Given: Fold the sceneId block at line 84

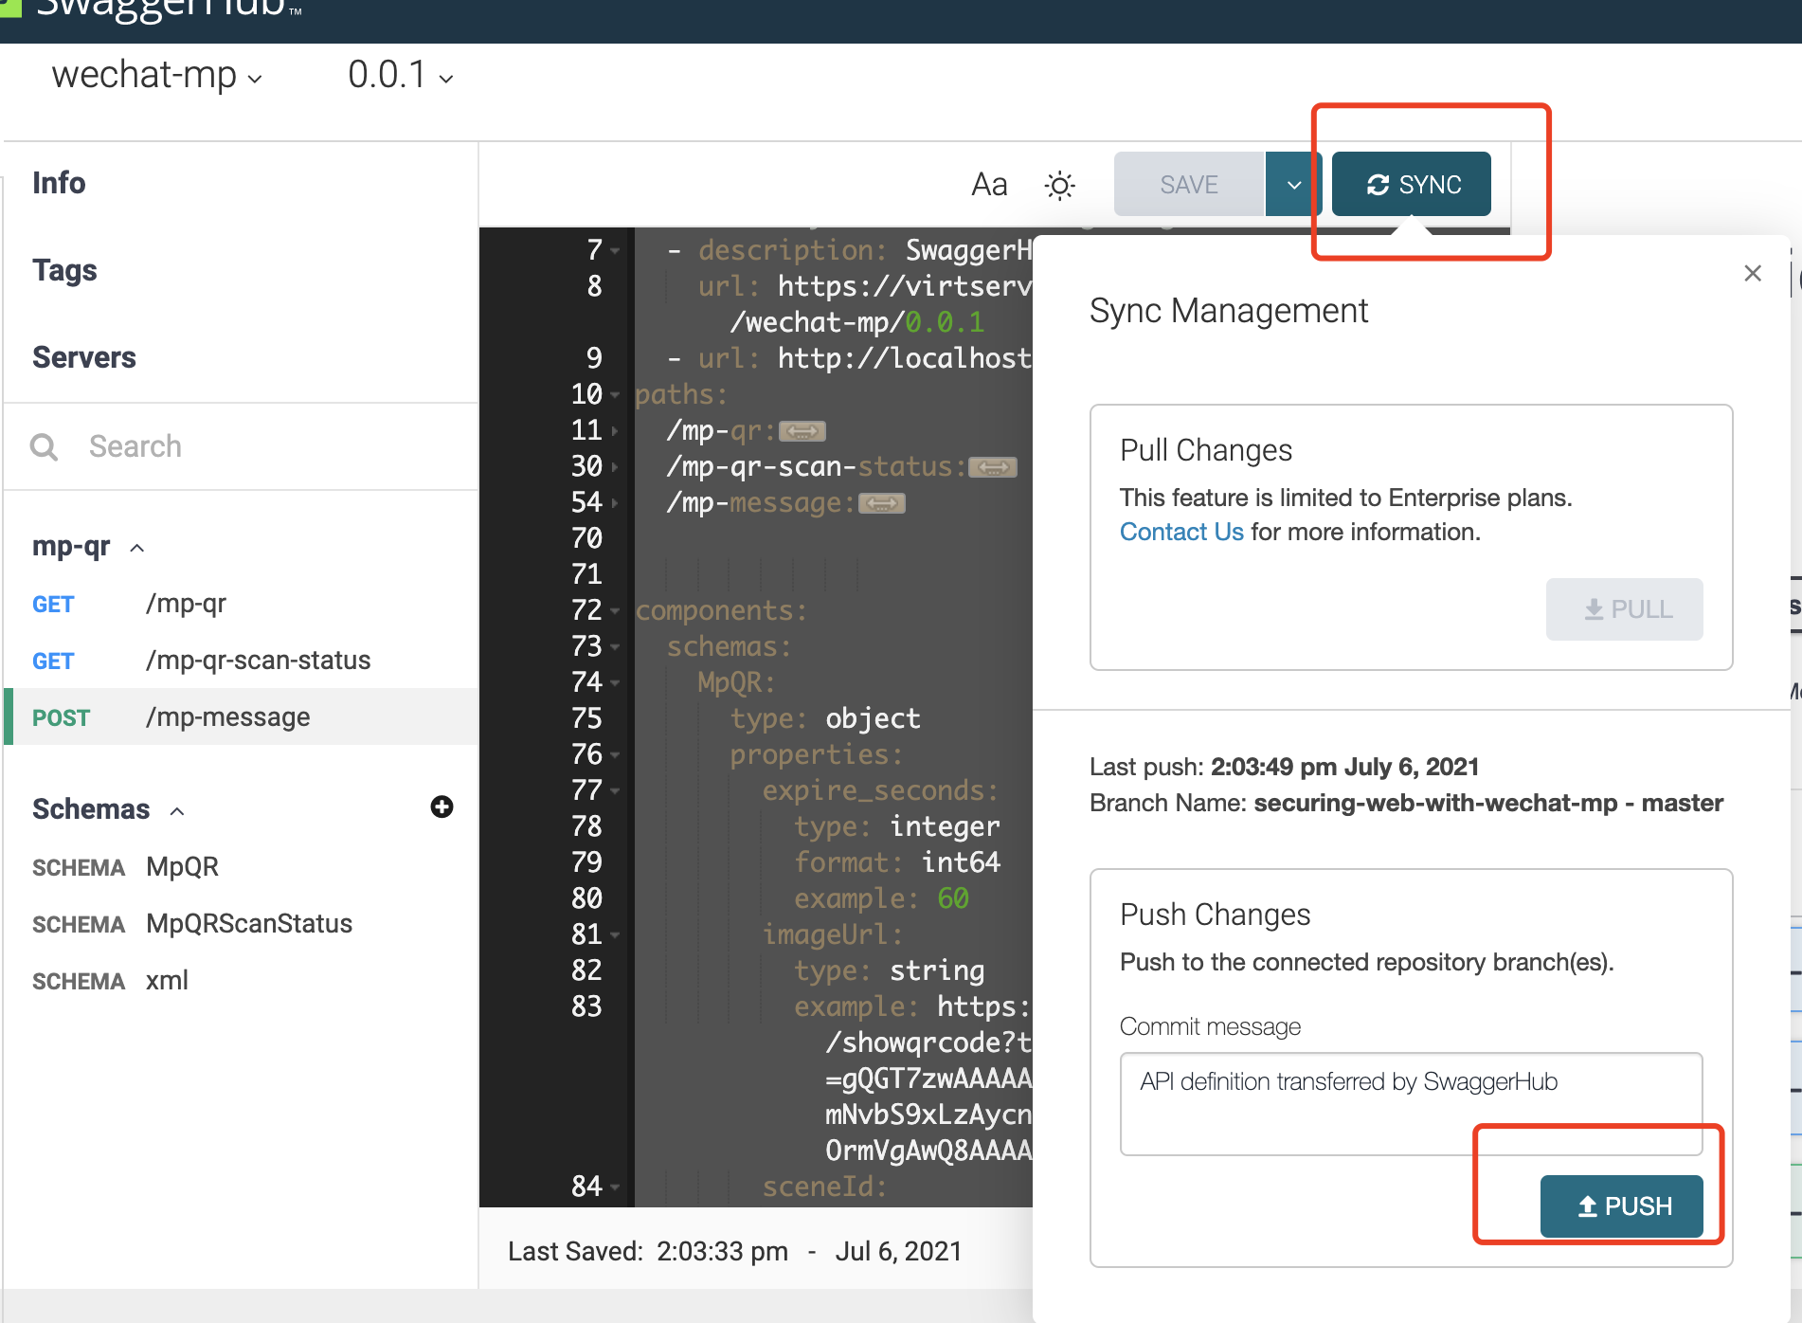Looking at the screenshot, I should [615, 1187].
